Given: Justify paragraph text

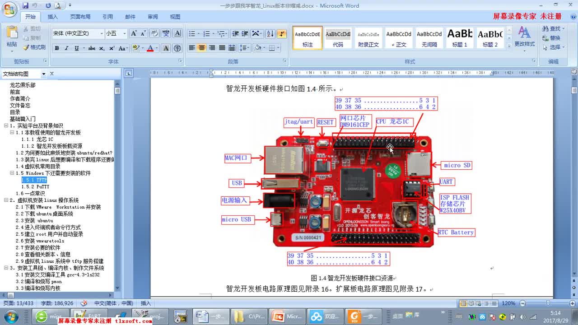Looking at the screenshot, I should pos(222,48).
